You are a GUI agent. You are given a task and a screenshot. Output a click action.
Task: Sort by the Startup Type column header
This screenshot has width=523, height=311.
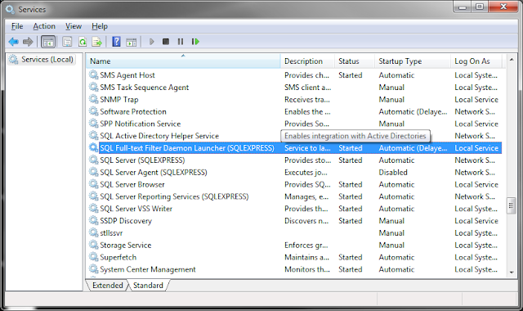(412, 61)
